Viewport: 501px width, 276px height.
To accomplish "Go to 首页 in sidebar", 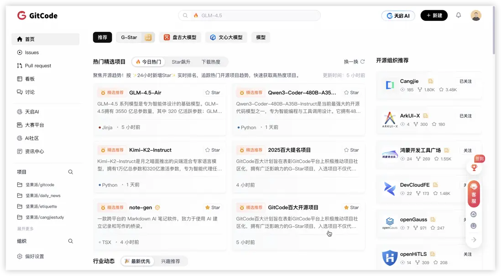I will (x=45, y=39).
